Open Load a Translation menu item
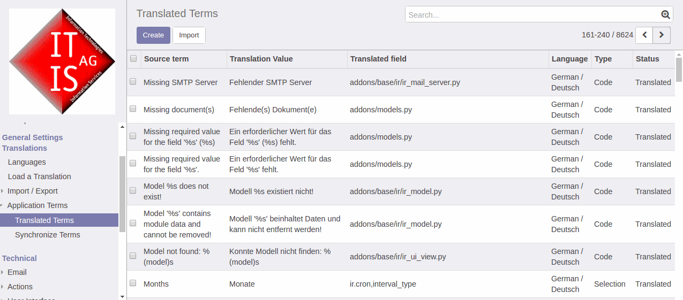The height and width of the screenshot is (300, 683). (40, 176)
